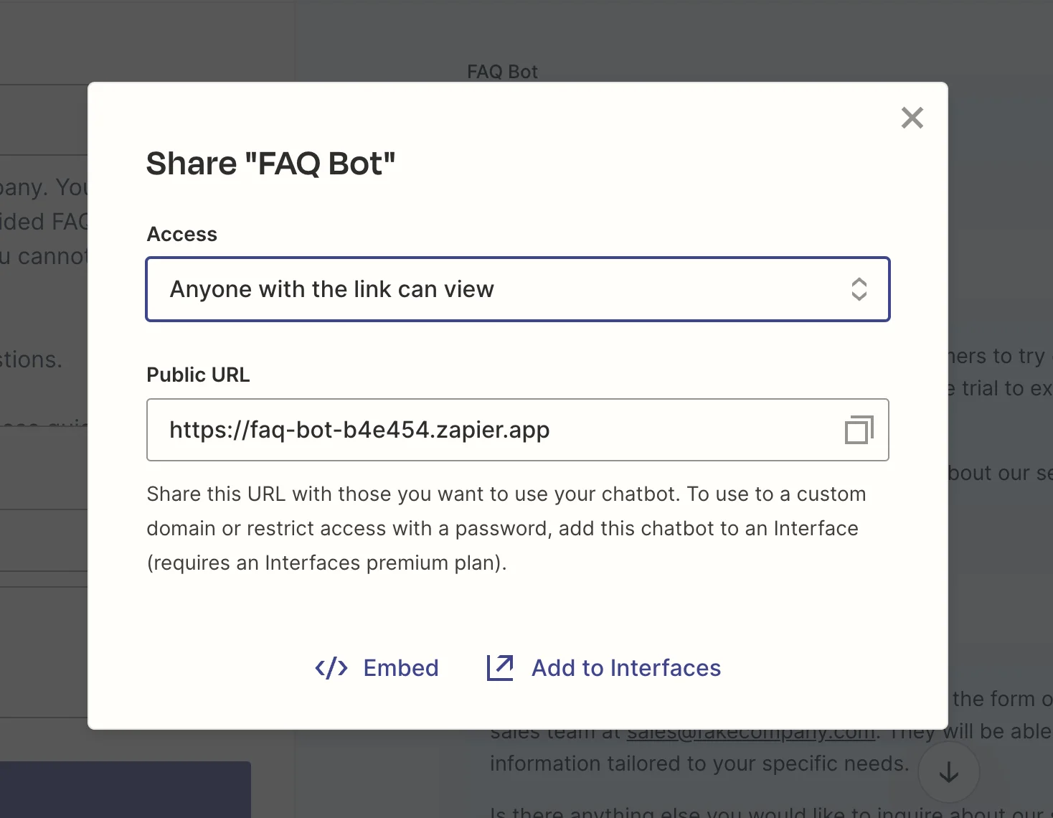The image size is (1053, 818).
Task: Copy the public URL with the copy icon
Action: click(x=859, y=430)
